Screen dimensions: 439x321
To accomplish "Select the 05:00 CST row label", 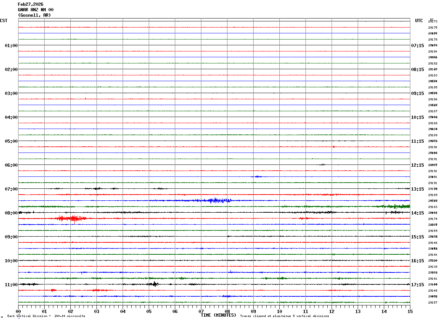I will pyautogui.click(x=11, y=141).
